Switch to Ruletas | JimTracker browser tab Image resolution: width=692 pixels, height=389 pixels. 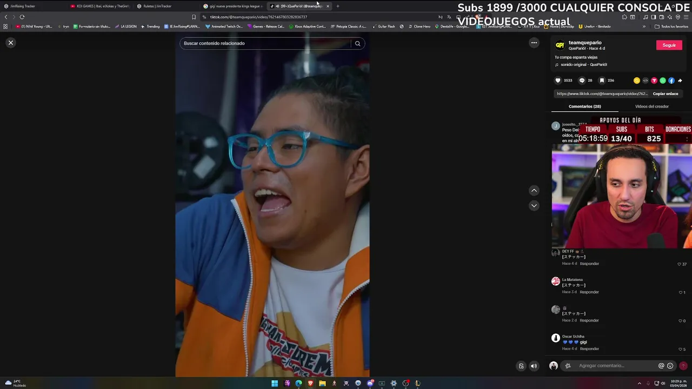[x=167, y=6]
